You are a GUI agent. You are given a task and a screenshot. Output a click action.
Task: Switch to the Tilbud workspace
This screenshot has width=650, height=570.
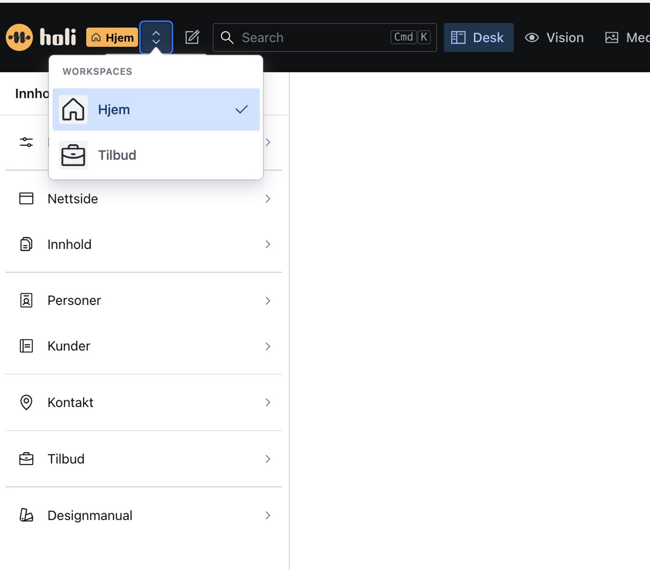pos(156,155)
